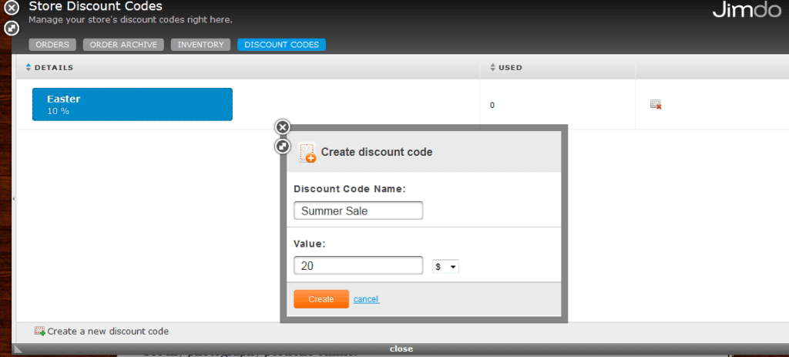The height and width of the screenshot is (357, 789).
Task: Click the expand icon of the Create discount code dialog
Action: tap(283, 147)
